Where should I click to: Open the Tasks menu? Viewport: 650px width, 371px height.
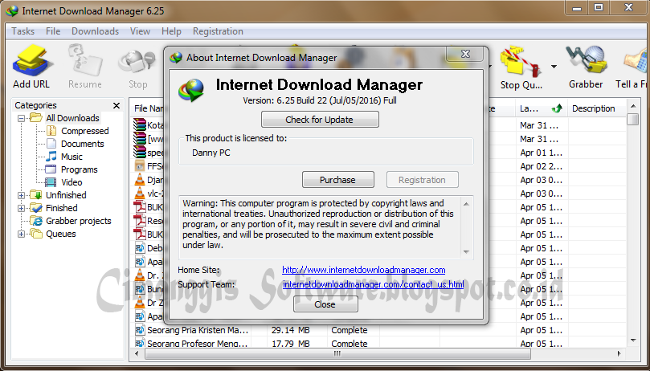tap(22, 31)
